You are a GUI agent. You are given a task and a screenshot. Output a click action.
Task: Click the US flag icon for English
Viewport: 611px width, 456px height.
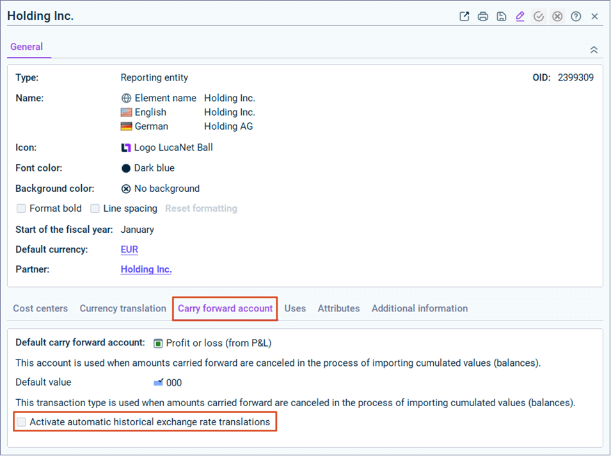(x=126, y=112)
